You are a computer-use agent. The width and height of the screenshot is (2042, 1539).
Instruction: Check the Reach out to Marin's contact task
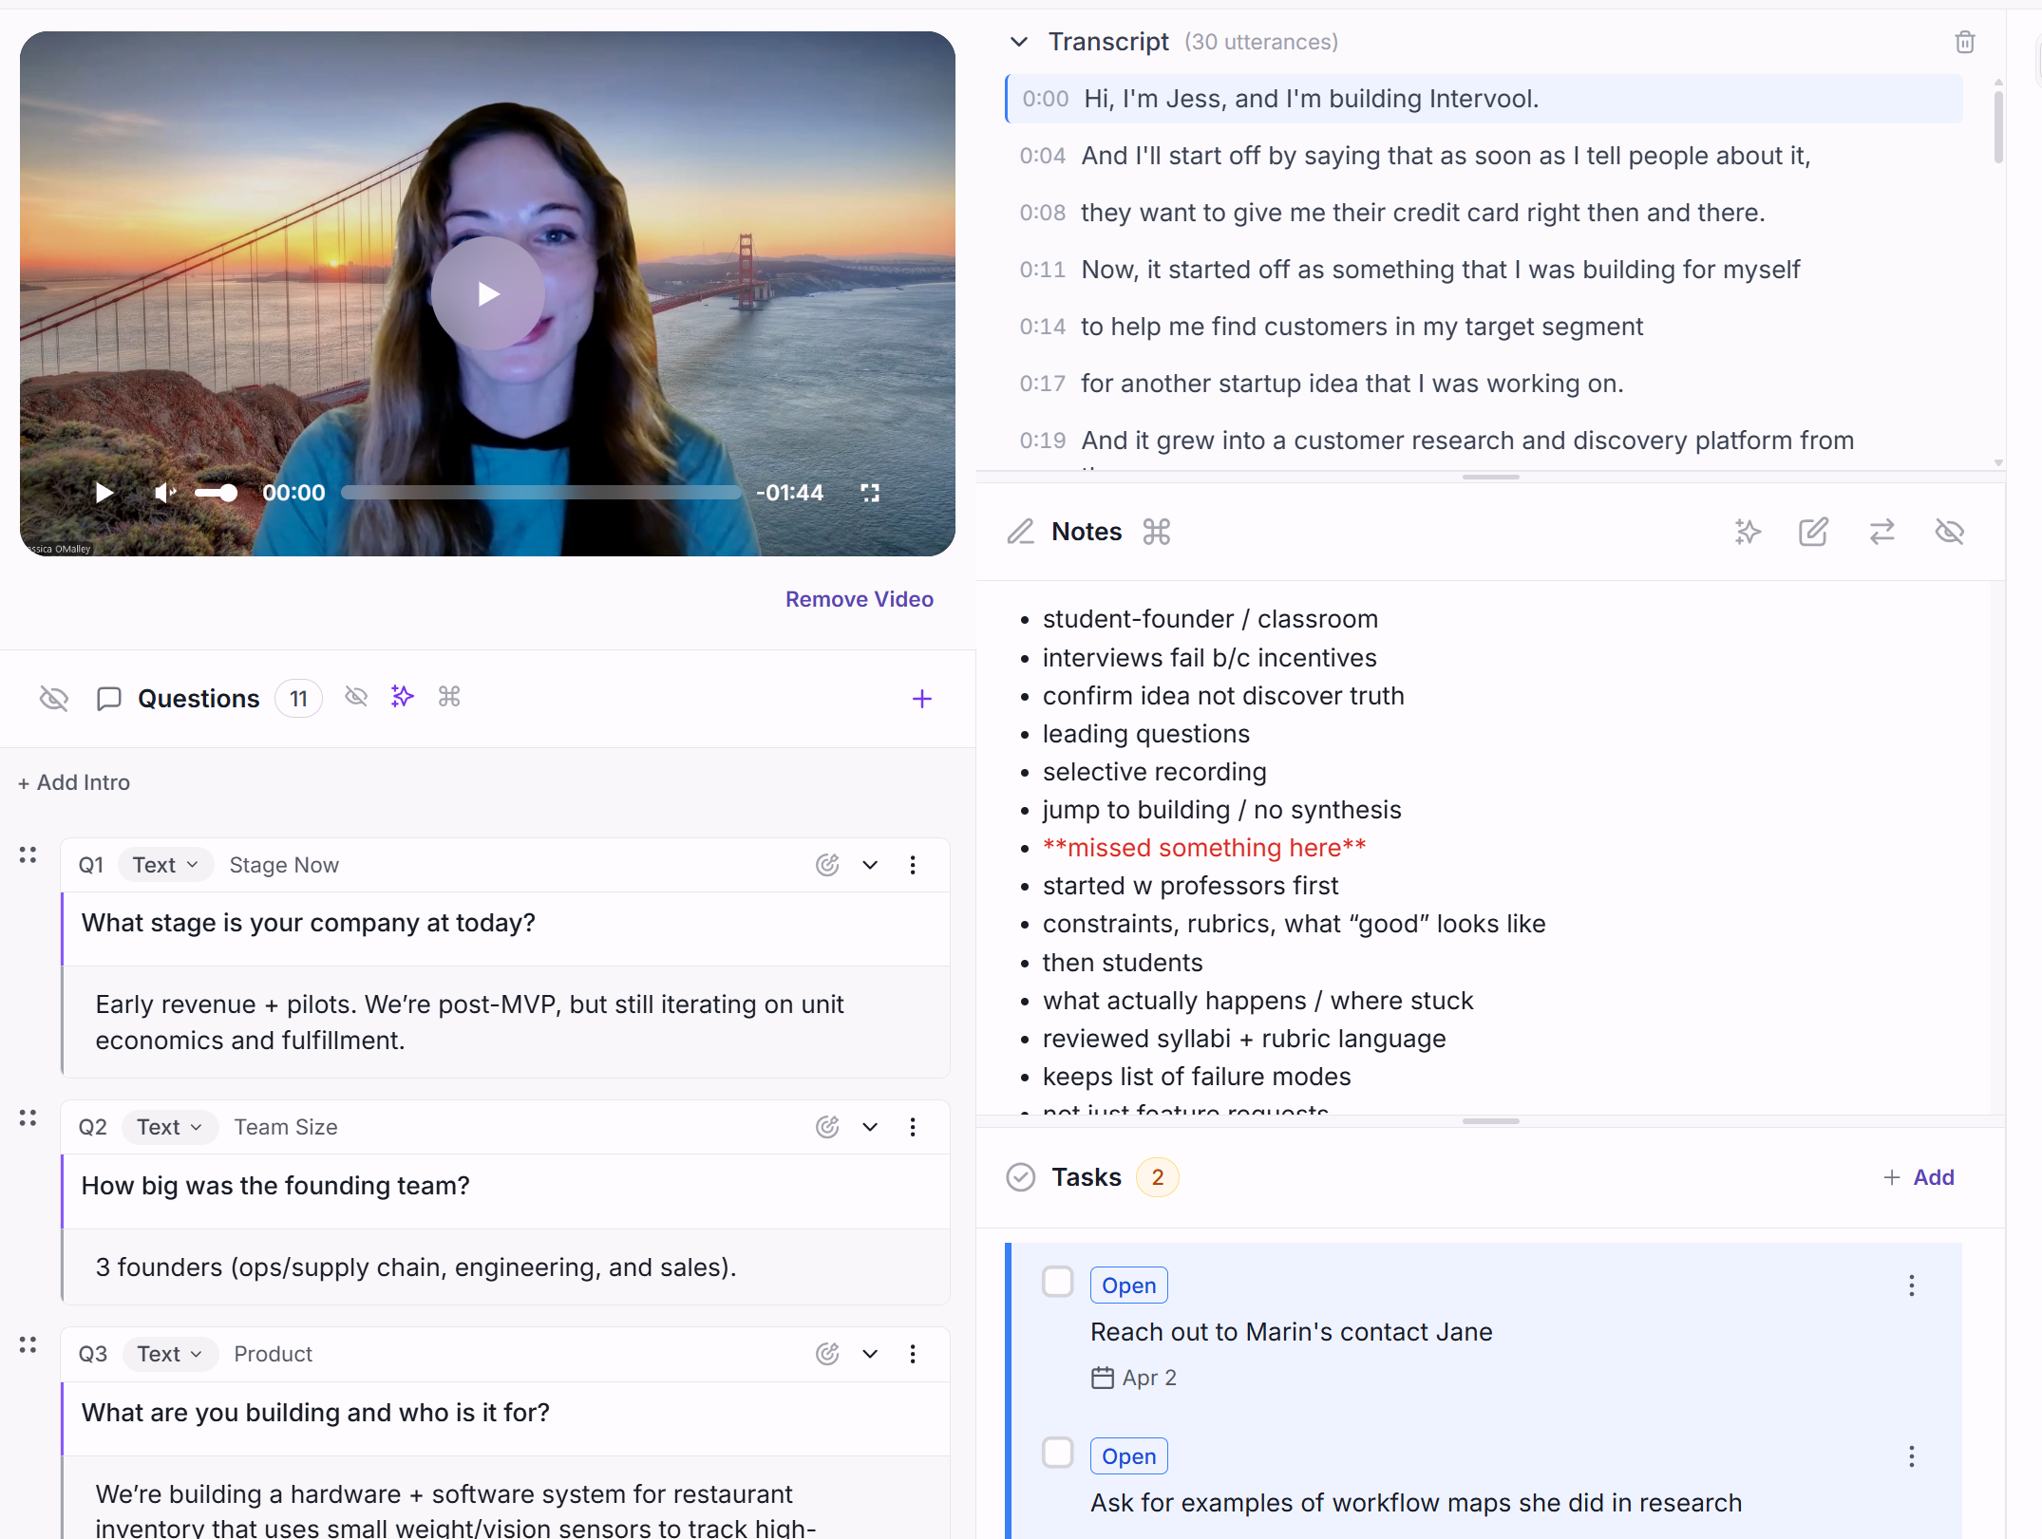tap(1058, 1283)
